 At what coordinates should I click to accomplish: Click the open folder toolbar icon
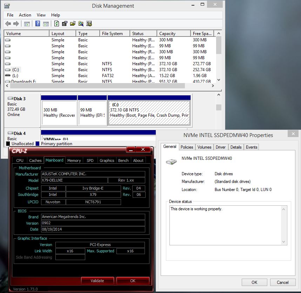[73, 24]
